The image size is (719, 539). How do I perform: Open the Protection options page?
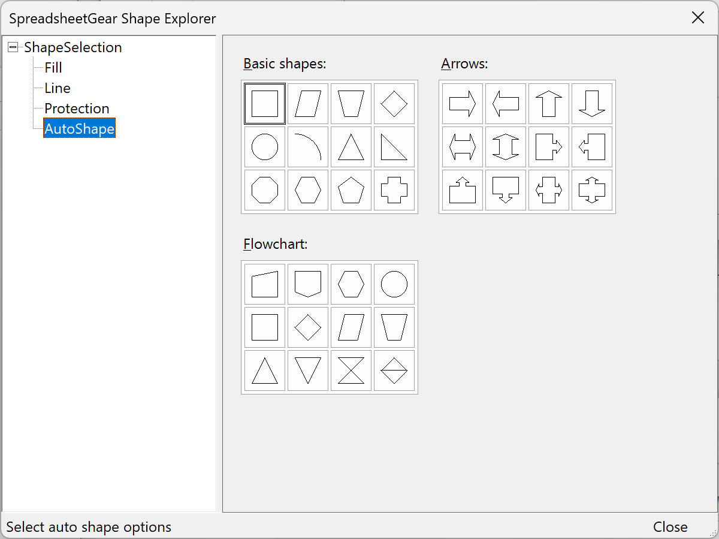[77, 108]
